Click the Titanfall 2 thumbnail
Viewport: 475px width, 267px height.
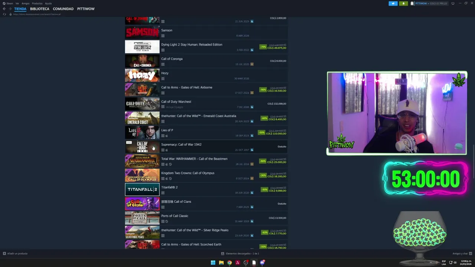[142, 189]
